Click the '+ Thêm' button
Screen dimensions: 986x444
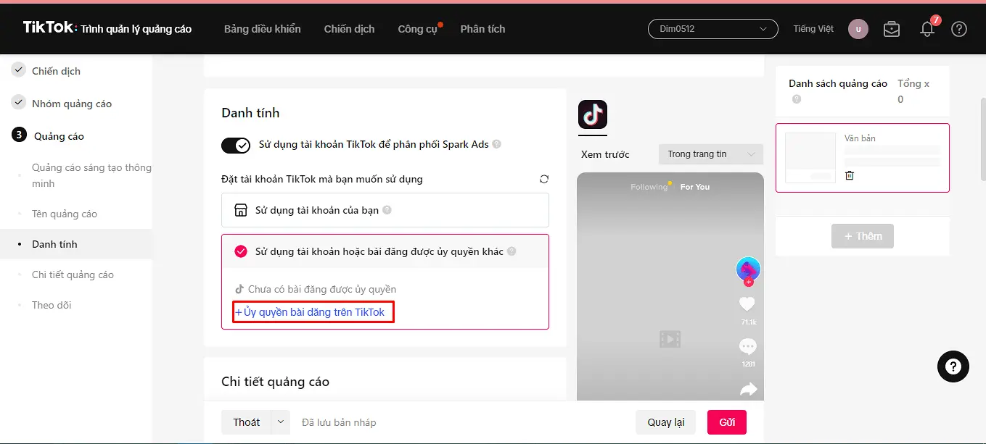point(863,236)
